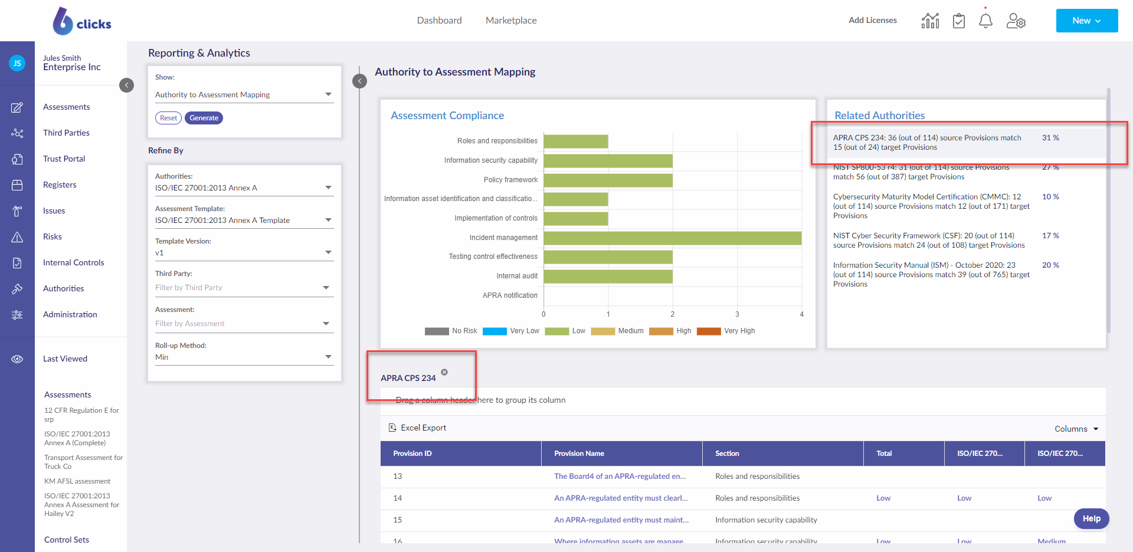This screenshot has height=552, width=1133.
Task: Open the Third Party filter dropdown
Action: [244, 288]
